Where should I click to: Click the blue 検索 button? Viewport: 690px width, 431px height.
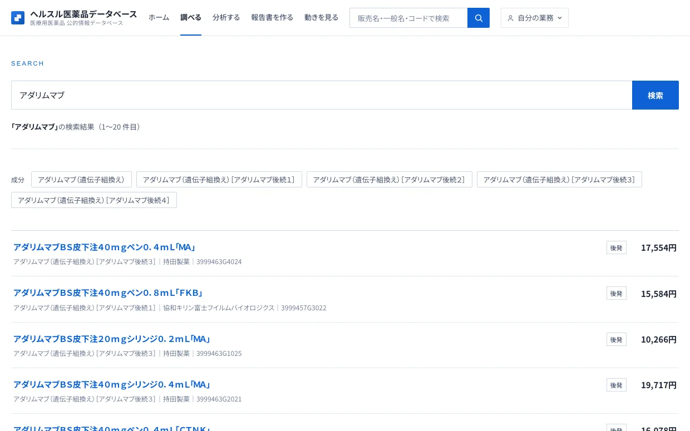[655, 95]
